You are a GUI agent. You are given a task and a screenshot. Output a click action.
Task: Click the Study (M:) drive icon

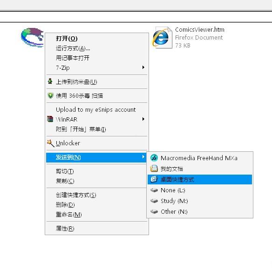pyautogui.click(x=154, y=201)
